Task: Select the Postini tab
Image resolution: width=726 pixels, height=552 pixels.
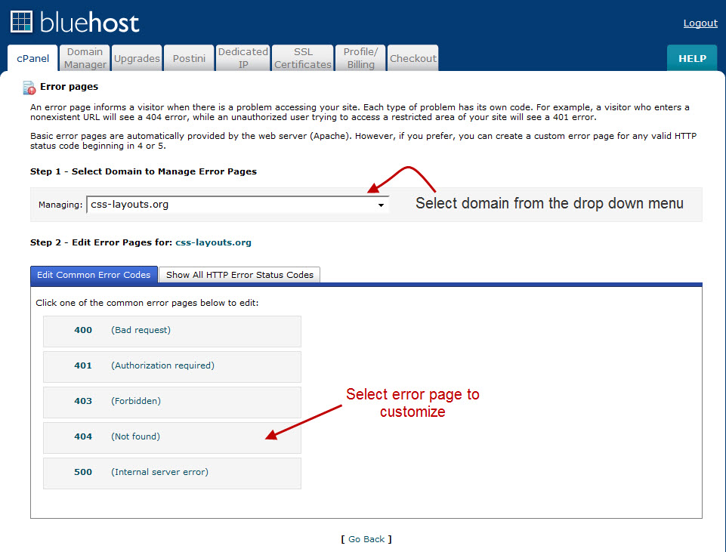Action: coord(189,58)
